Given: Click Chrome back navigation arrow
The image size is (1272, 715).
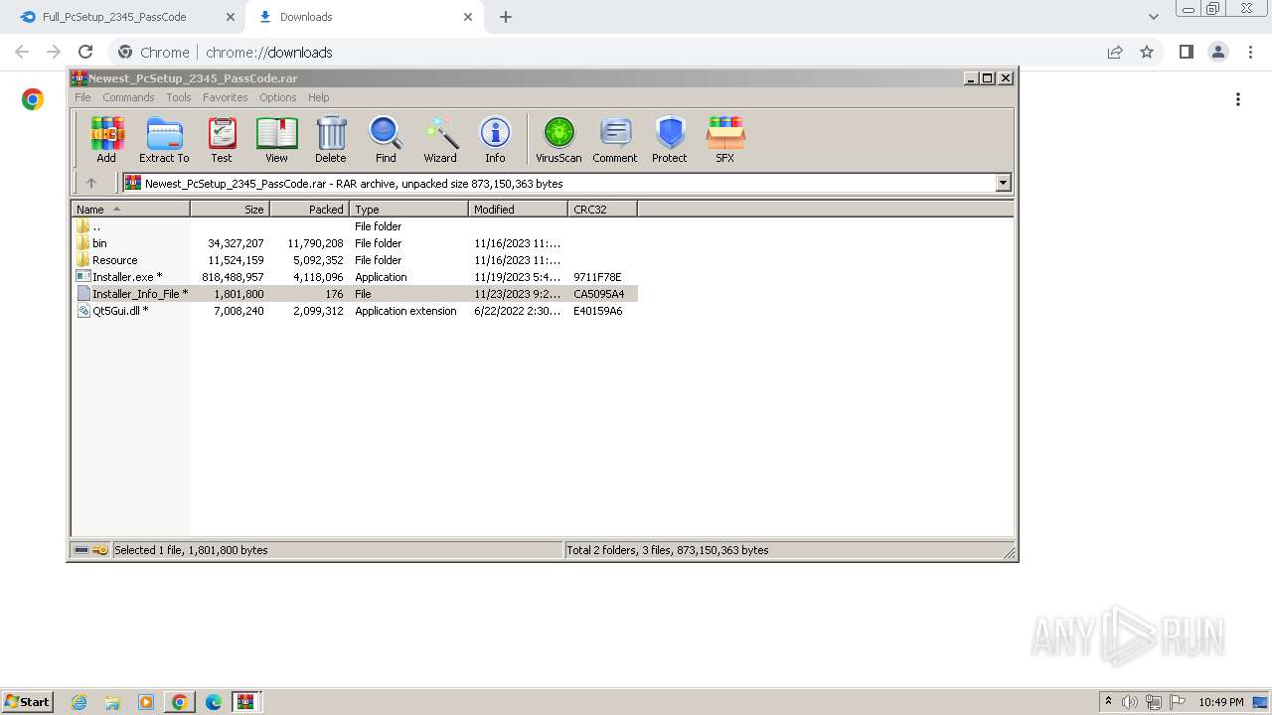Looking at the screenshot, I should [x=22, y=52].
